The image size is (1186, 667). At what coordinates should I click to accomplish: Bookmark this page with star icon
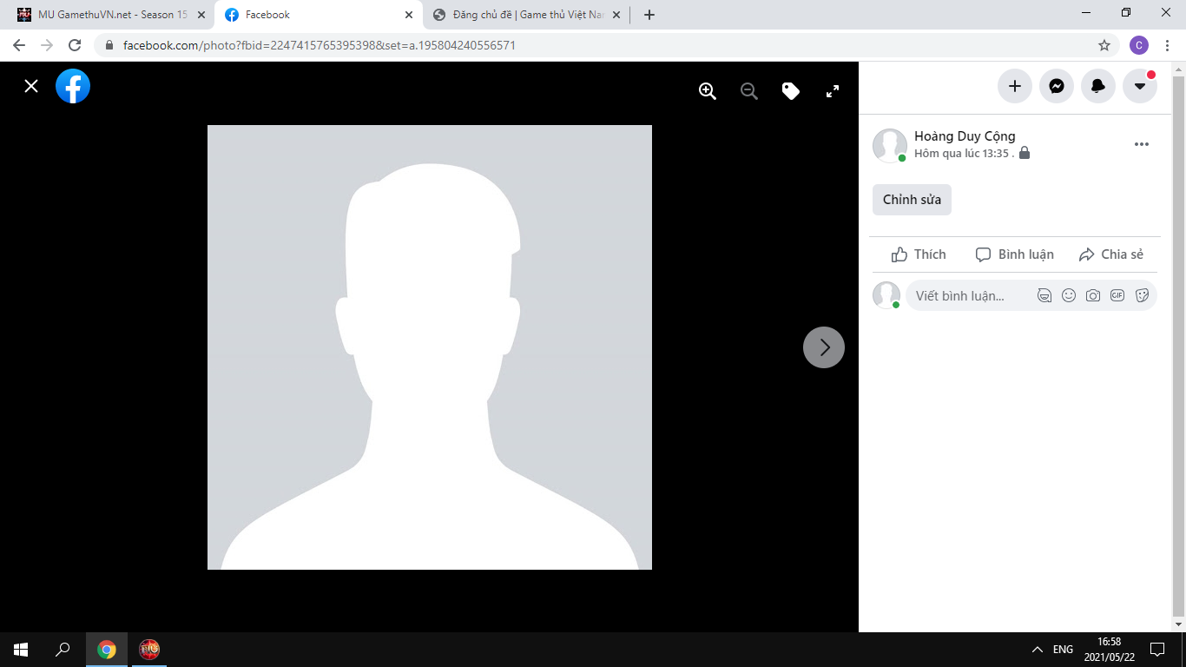[1104, 45]
